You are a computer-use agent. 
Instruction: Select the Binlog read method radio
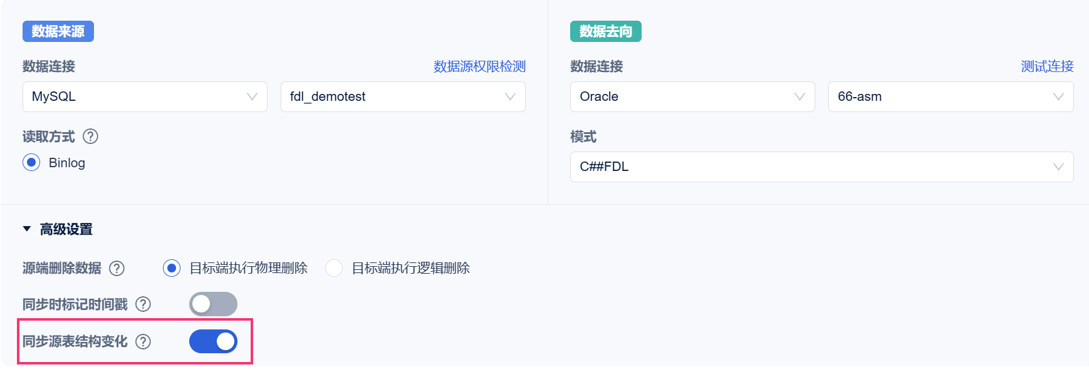point(31,163)
